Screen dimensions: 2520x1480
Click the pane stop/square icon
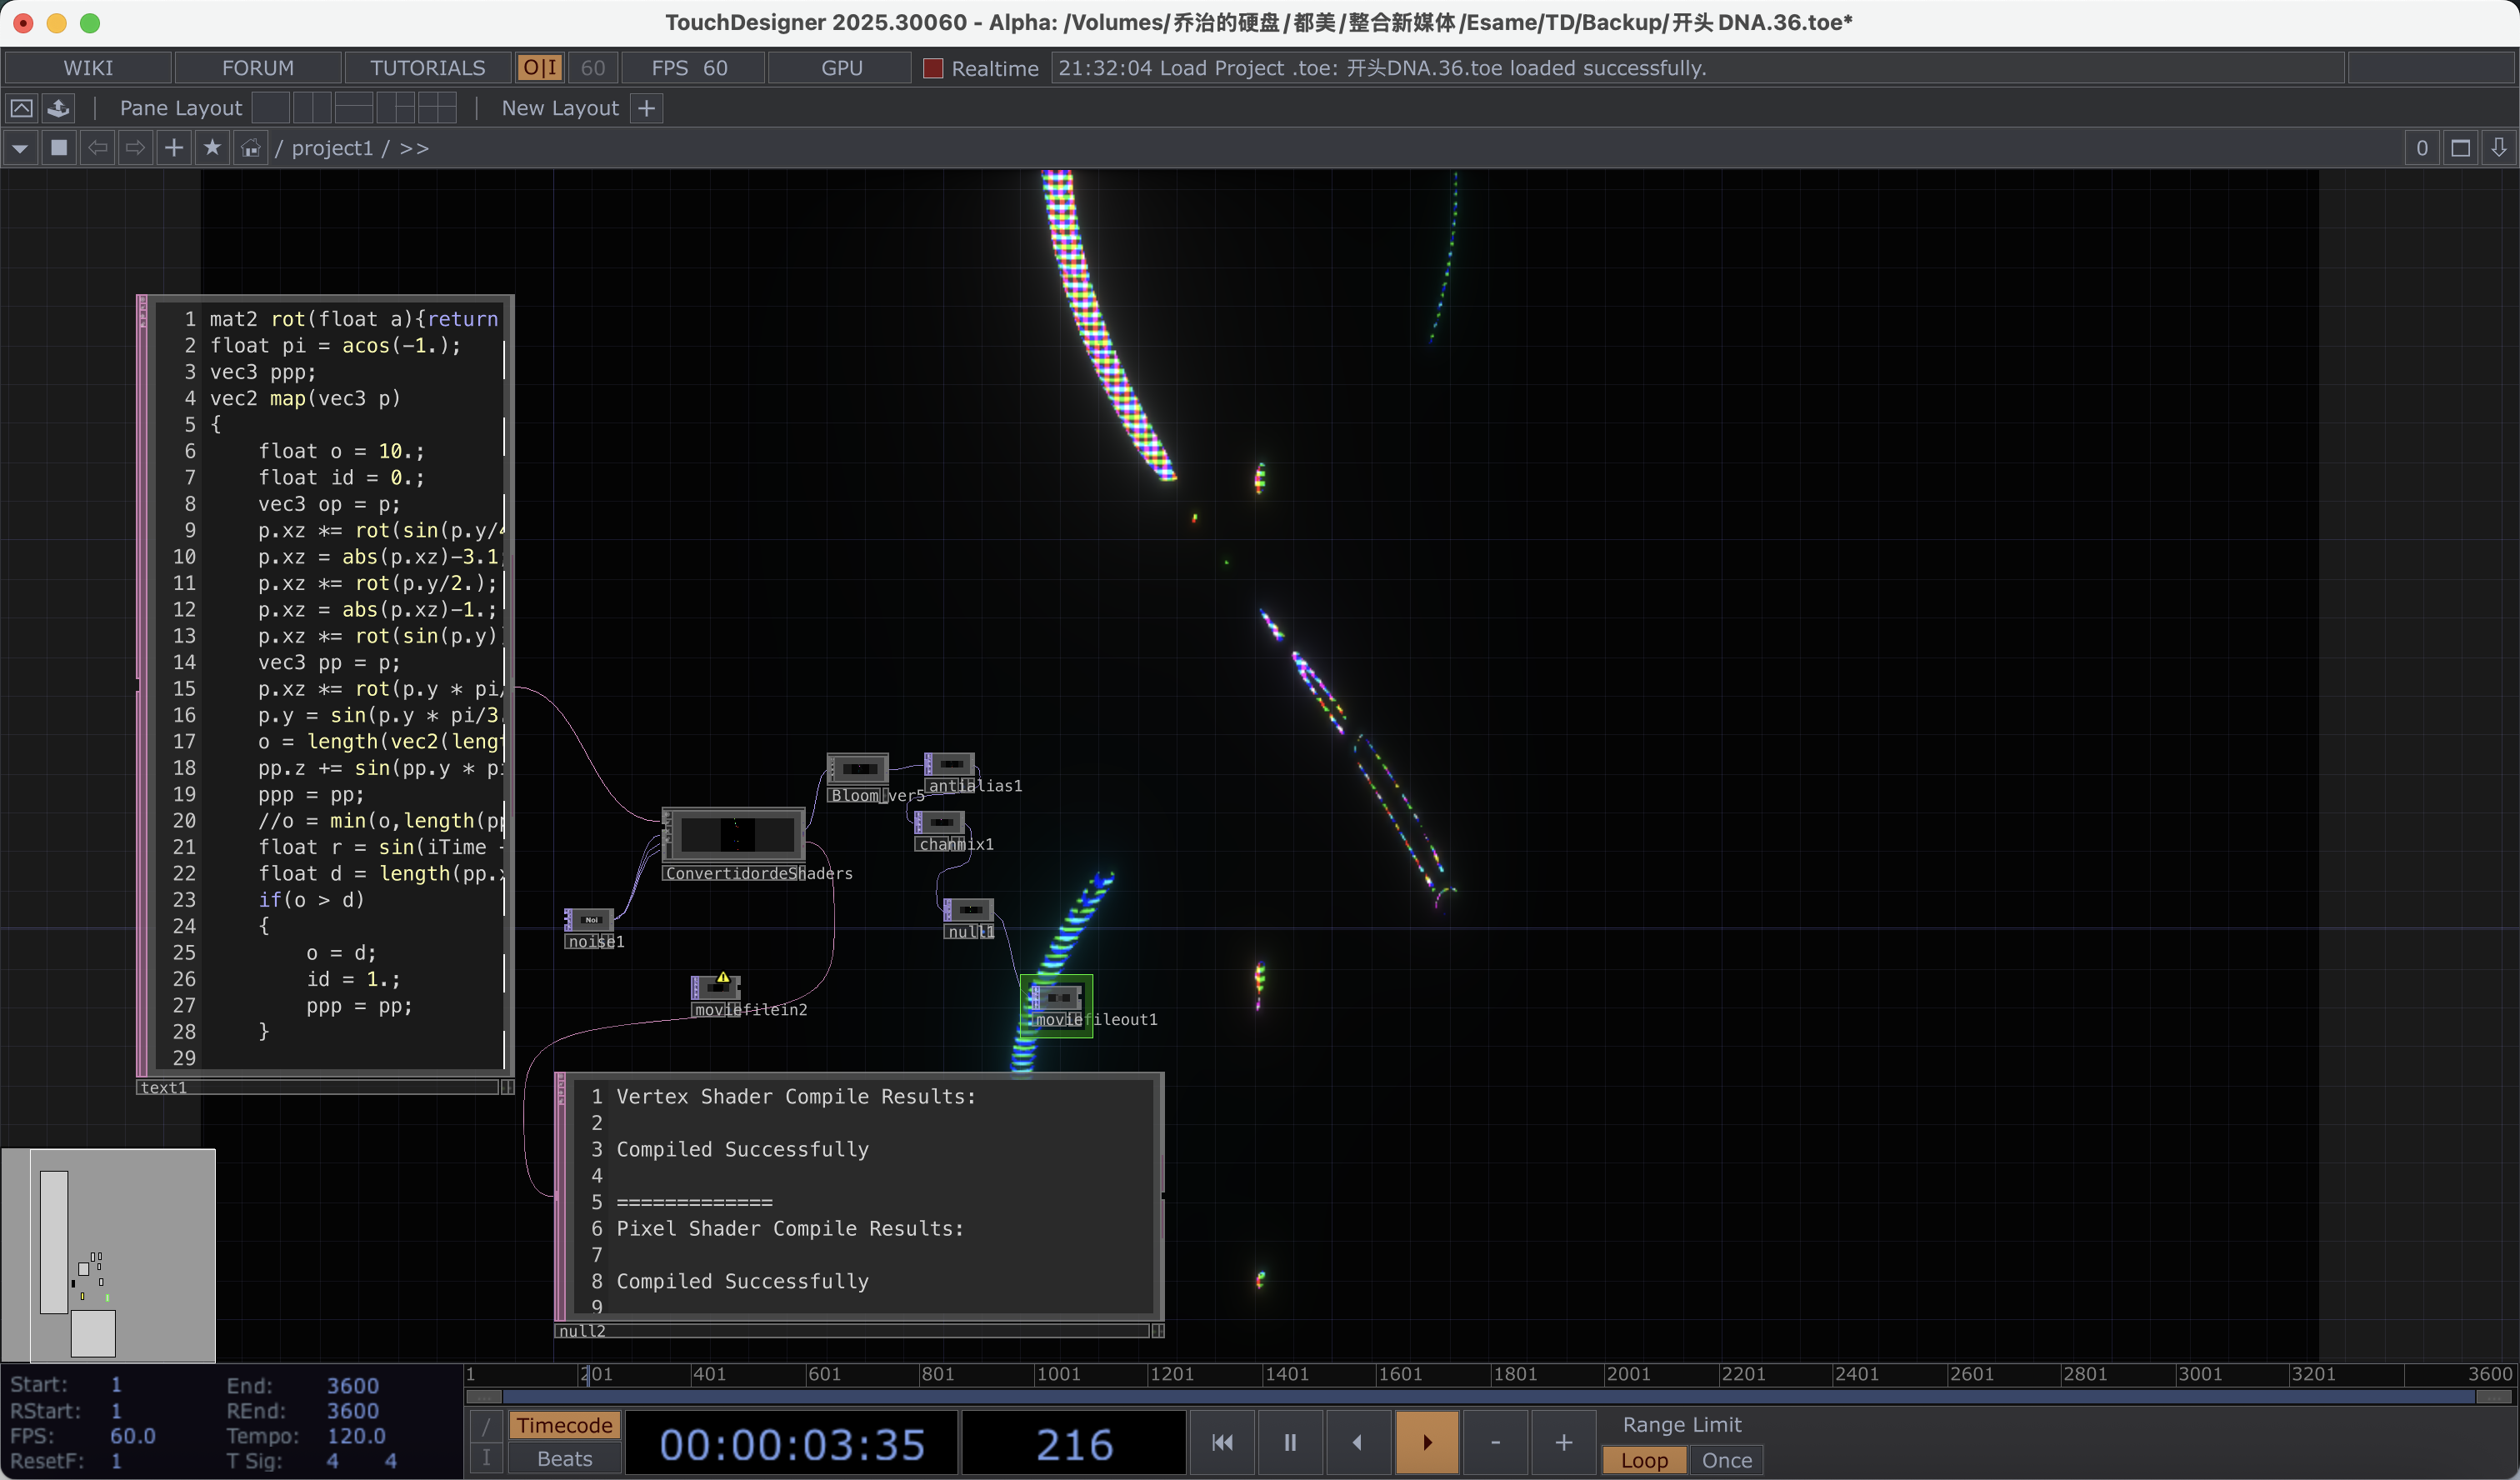tap(59, 148)
